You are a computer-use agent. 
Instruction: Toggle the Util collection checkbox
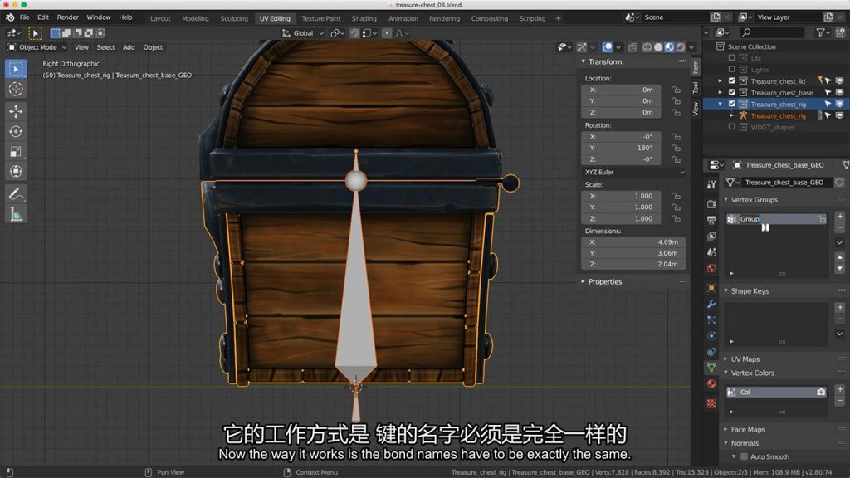click(x=732, y=58)
